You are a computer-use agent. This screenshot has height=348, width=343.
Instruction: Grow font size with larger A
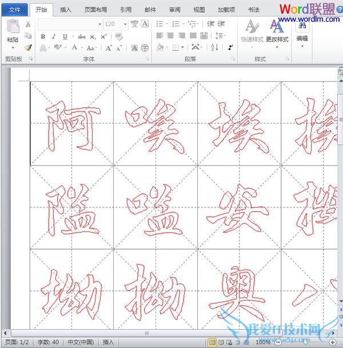click(109, 48)
